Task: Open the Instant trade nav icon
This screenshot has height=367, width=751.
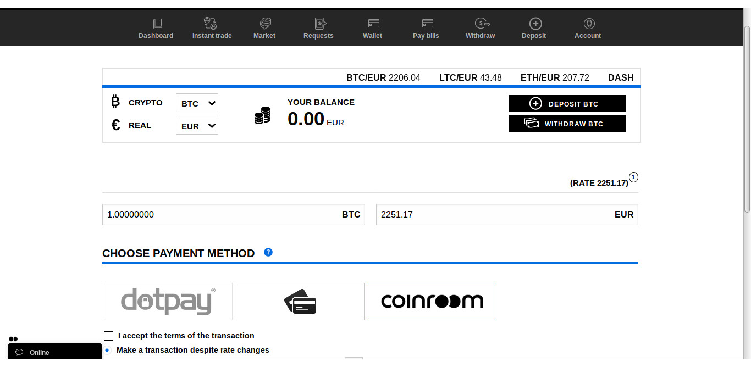Action: 210,23
